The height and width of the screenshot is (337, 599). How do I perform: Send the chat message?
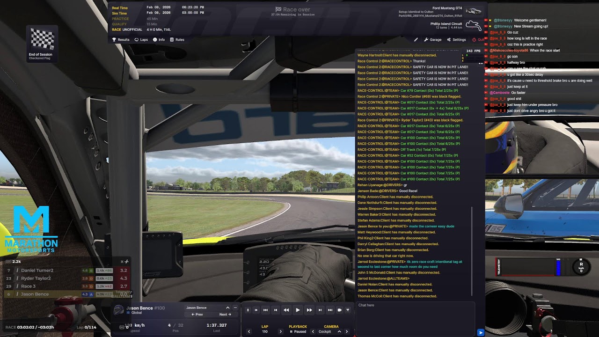[x=480, y=332]
